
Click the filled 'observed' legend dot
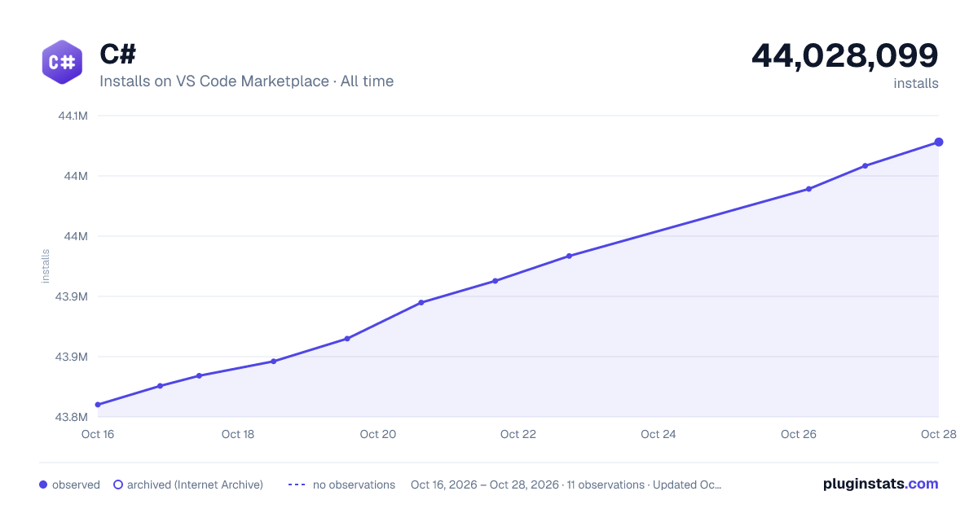pyautogui.click(x=43, y=484)
